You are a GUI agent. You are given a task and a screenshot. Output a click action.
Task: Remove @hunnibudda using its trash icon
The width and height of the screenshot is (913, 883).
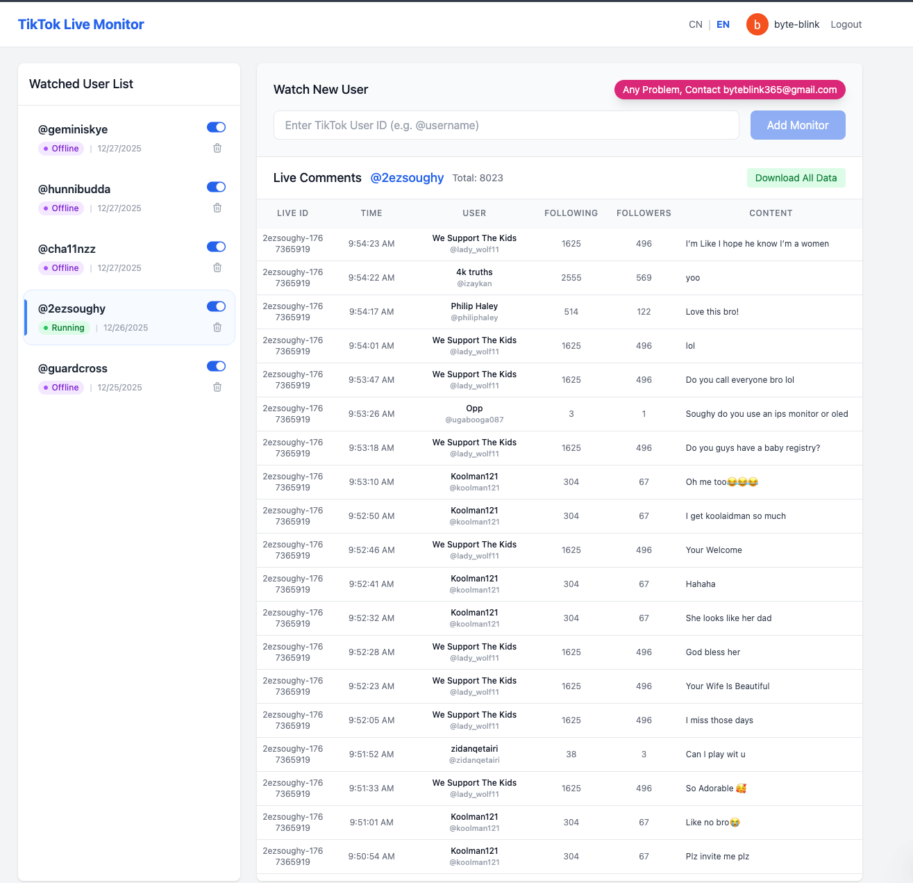point(217,208)
